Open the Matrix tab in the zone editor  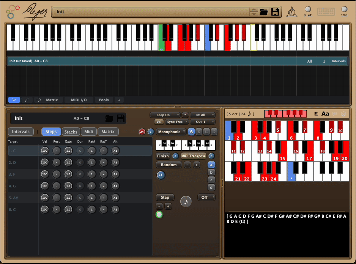pos(108,132)
